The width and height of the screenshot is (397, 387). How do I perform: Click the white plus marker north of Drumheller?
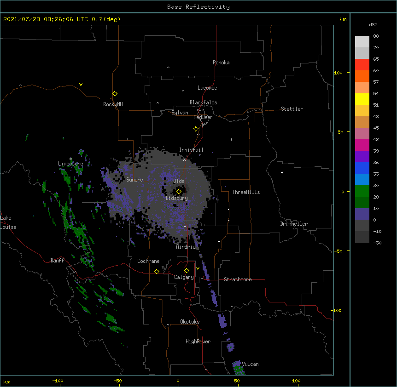point(282,172)
